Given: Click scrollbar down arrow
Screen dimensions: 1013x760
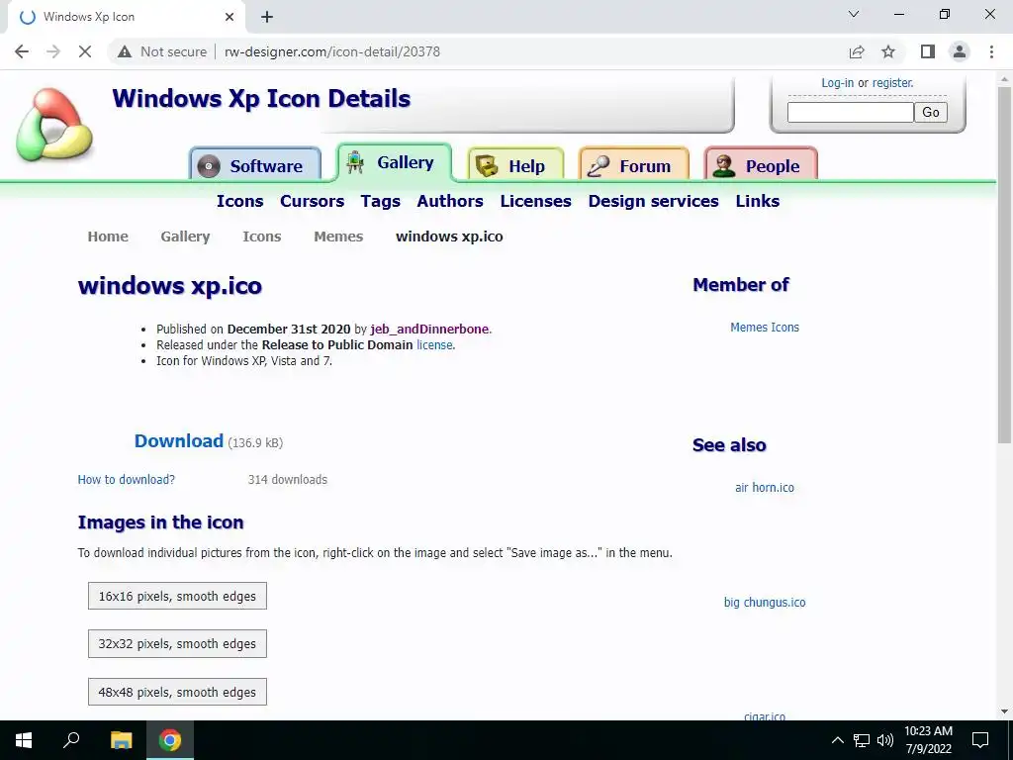Looking at the screenshot, I should [1004, 712].
